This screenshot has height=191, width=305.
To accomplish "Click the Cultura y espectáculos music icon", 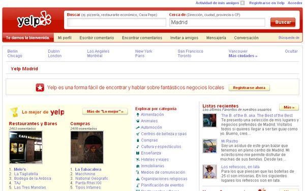I will point(138,146).
